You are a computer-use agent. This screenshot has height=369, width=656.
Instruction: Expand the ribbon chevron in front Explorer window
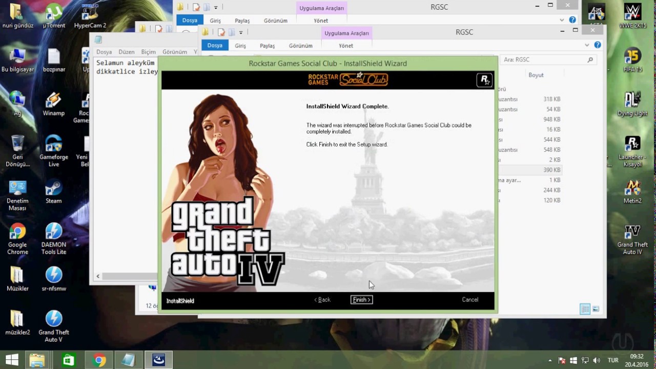(x=587, y=45)
